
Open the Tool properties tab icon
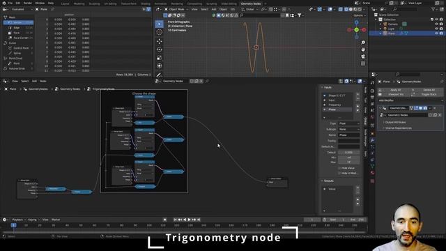coord(372,82)
